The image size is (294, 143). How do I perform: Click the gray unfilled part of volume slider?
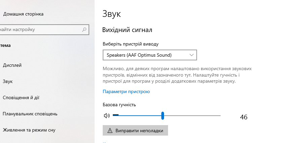192,116
